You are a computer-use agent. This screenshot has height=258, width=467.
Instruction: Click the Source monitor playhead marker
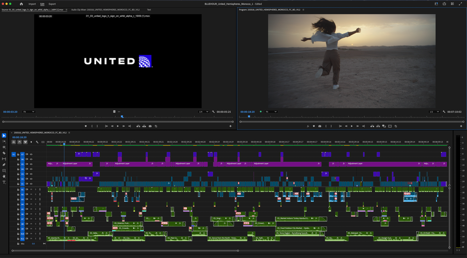122,117
